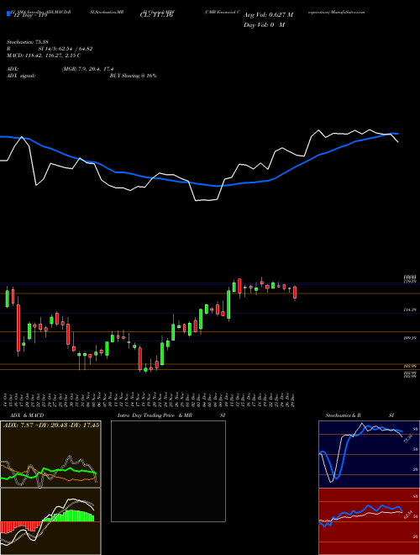Click the 'ADX: 7.87 +DY: 20.43 -DY: 17.45' header
Screen dimensions: 420x555
click(x=51, y=425)
